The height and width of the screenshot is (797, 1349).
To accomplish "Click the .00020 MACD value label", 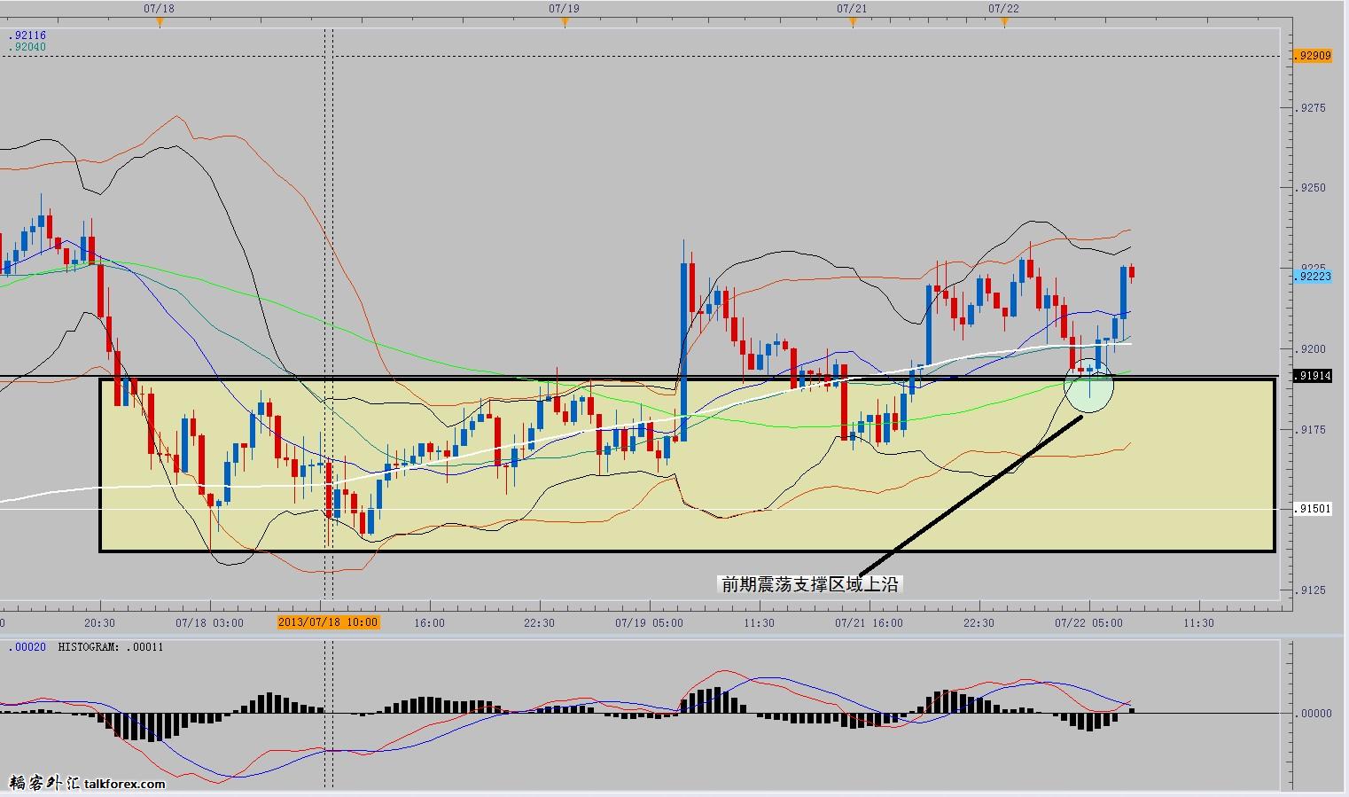I will pyautogui.click(x=27, y=647).
